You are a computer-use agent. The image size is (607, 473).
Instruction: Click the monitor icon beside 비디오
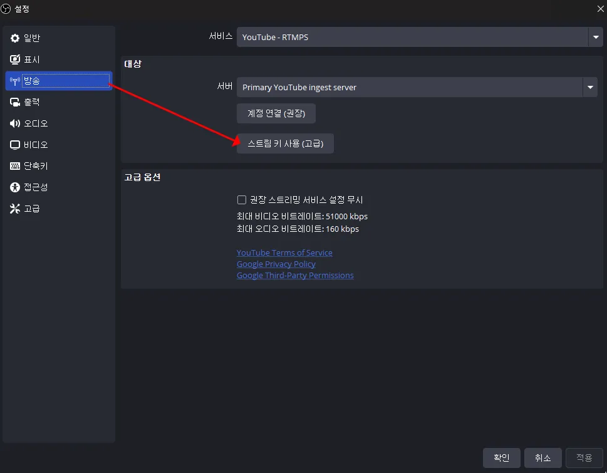coord(14,145)
